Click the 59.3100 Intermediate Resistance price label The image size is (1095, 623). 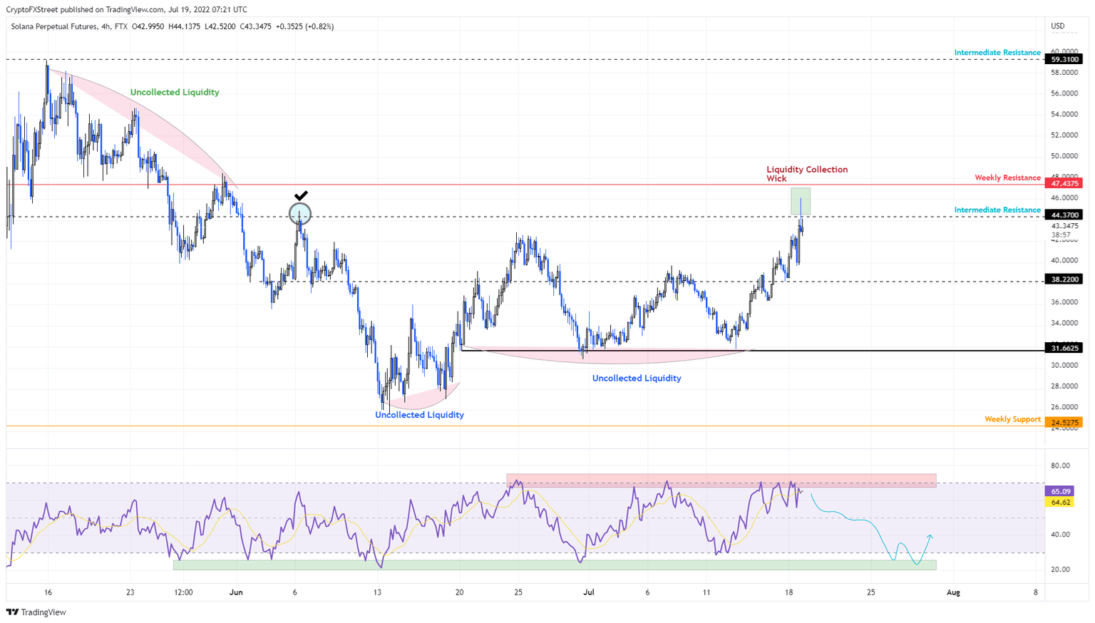tap(1063, 60)
